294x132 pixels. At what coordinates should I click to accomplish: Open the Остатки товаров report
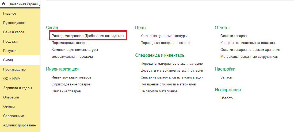tap(233, 36)
